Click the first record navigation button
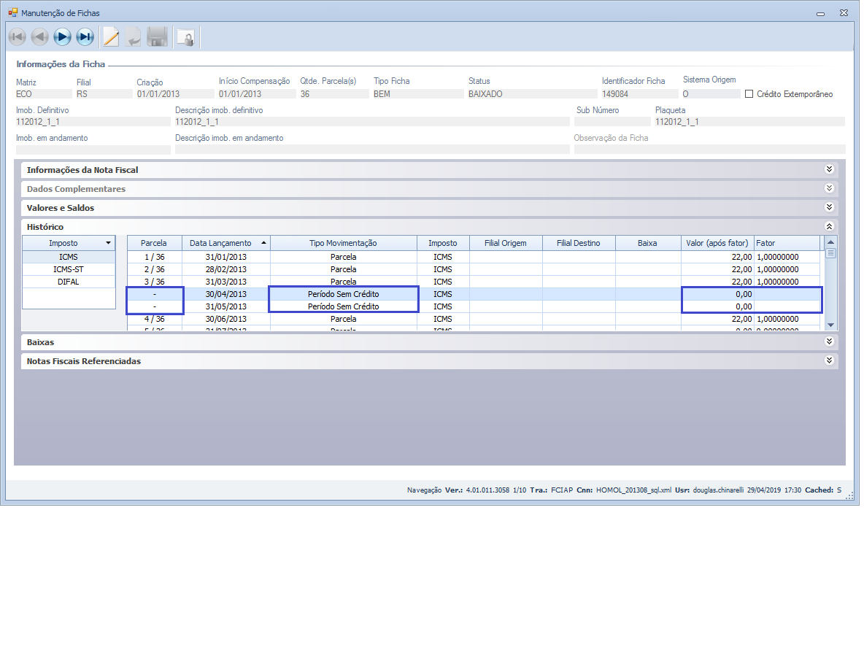 pyautogui.click(x=17, y=36)
